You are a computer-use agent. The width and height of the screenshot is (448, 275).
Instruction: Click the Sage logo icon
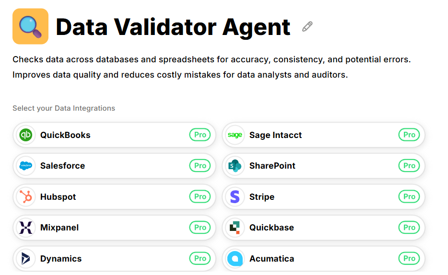(x=235, y=135)
